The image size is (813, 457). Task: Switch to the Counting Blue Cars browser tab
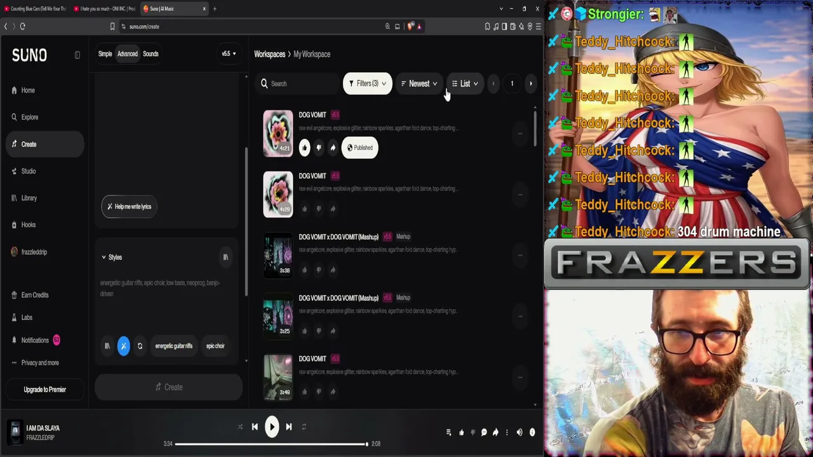pyautogui.click(x=36, y=9)
